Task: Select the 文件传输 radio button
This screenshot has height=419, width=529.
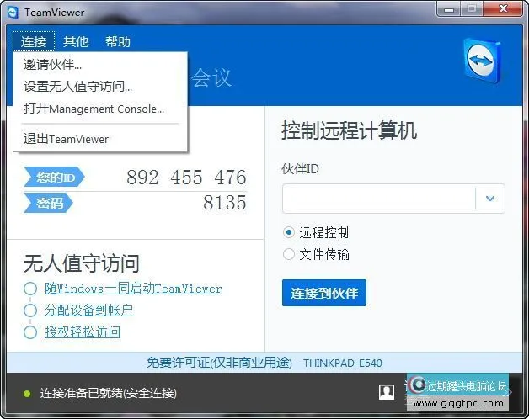Action: (289, 254)
